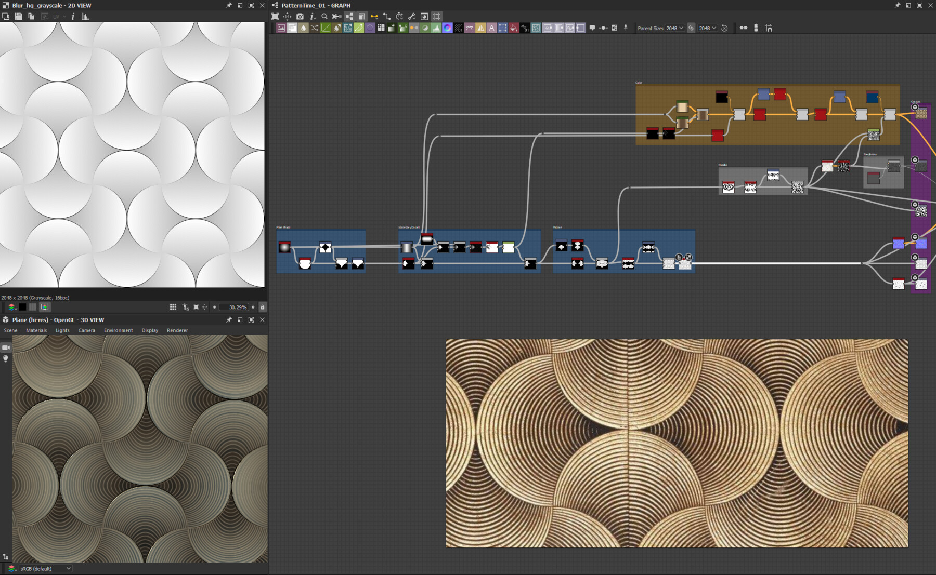The image size is (936, 575).
Task: Select the gradient node in Main Shape frame
Action: [x=284, y=247]
